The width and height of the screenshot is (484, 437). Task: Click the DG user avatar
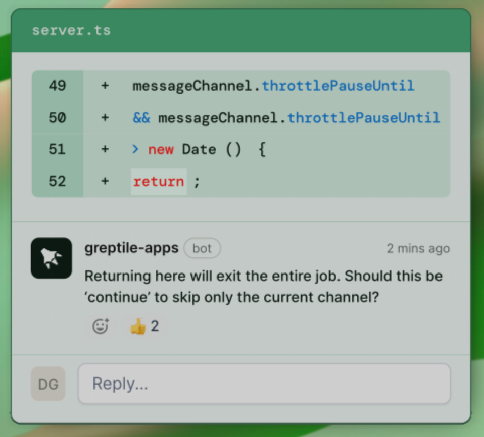pyautogui.click(x=48, y=384)
